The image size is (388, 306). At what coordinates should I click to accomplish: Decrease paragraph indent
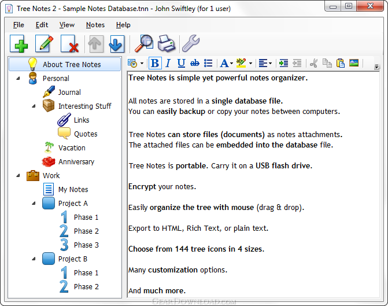(x=297, y=64)
